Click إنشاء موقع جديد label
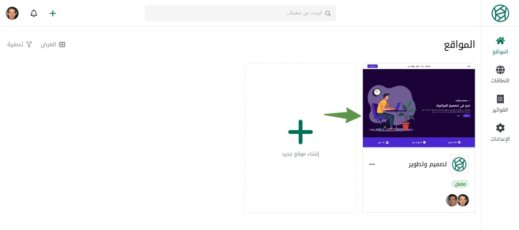519x230 pixels. [300, 154]
